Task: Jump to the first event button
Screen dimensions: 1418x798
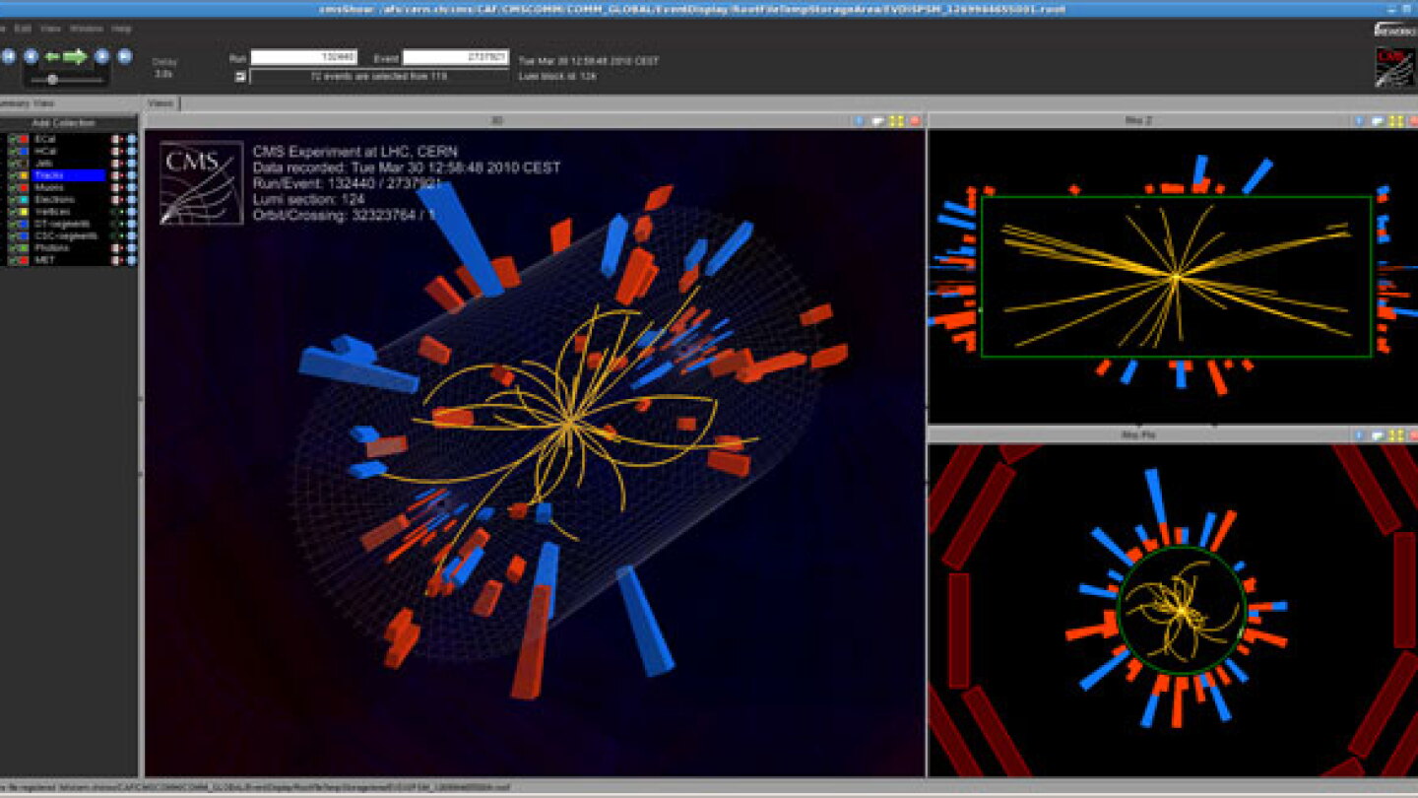Action: [x=9, y=56]
